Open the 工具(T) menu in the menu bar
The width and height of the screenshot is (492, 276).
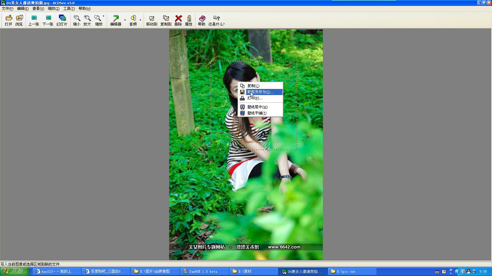69,9
